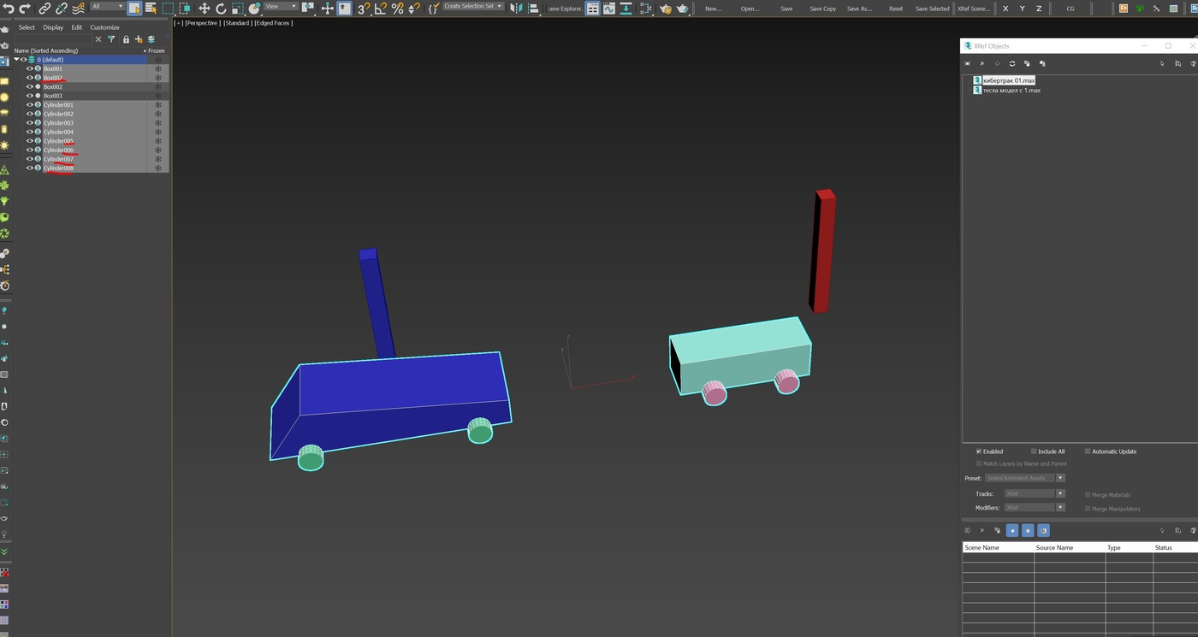The image size is (1198, 637).
Task: Sort by the Source Name column header
Action: point(1069,547)
